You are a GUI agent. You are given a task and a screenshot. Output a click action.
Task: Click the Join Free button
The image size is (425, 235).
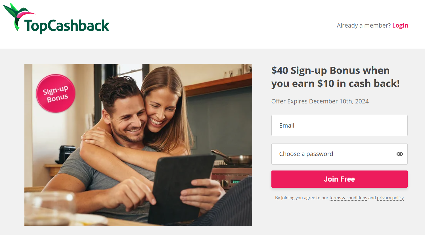click(339, 179)
